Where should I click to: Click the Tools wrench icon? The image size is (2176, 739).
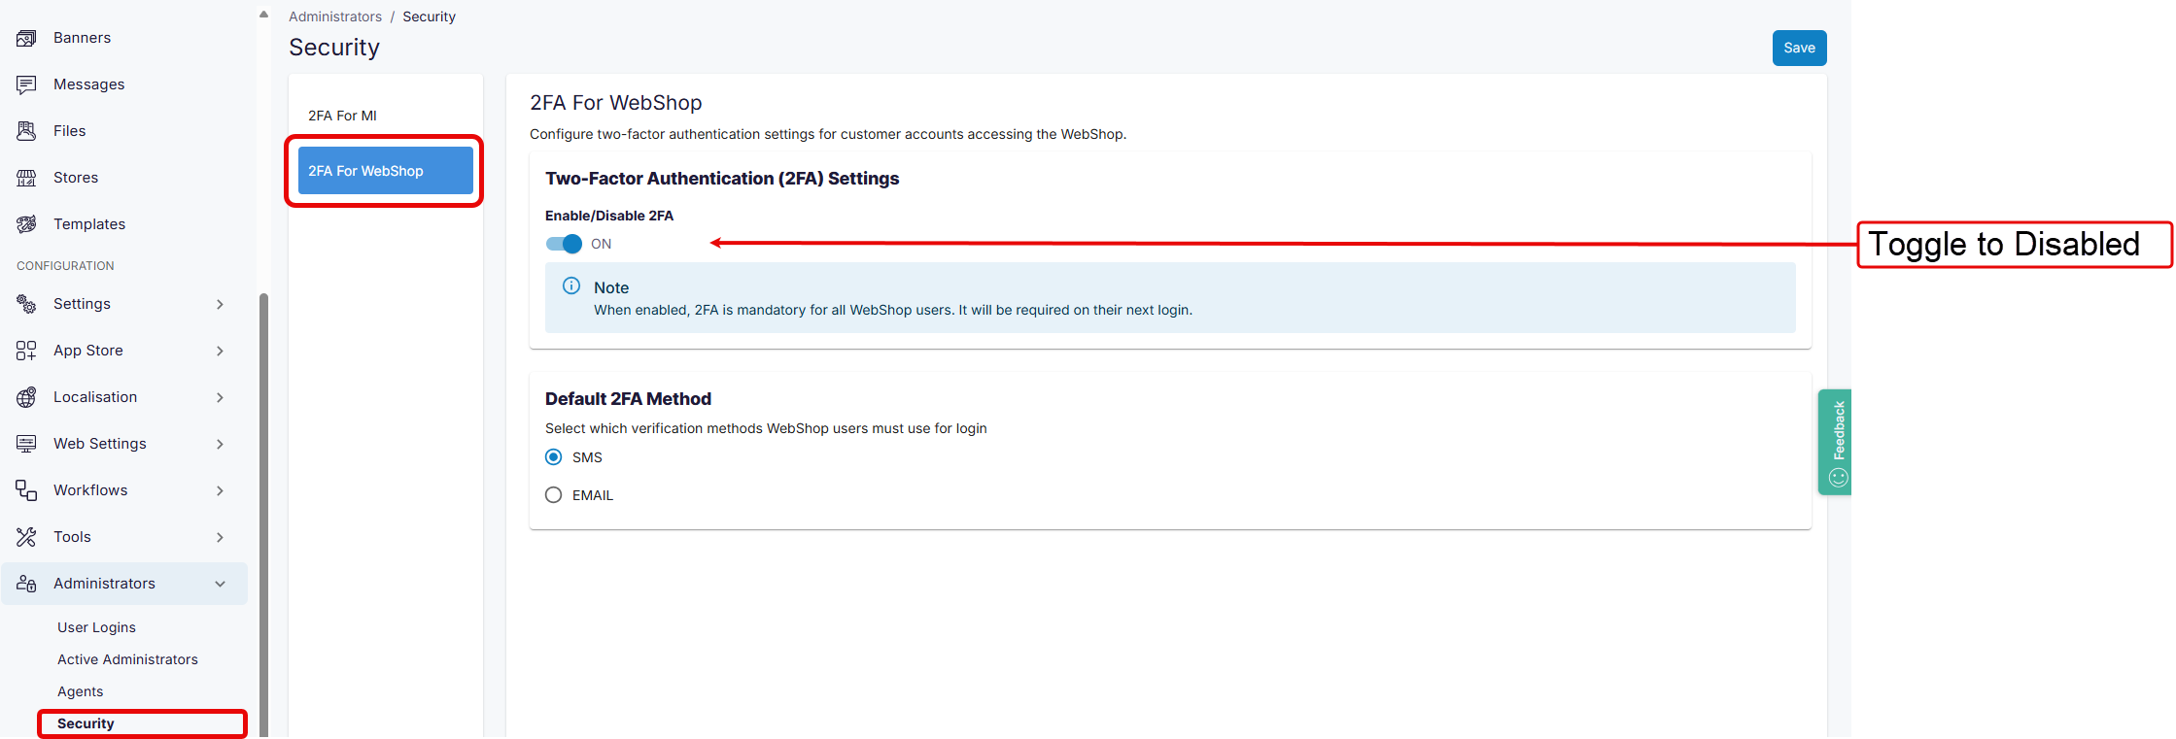(26, 537)
